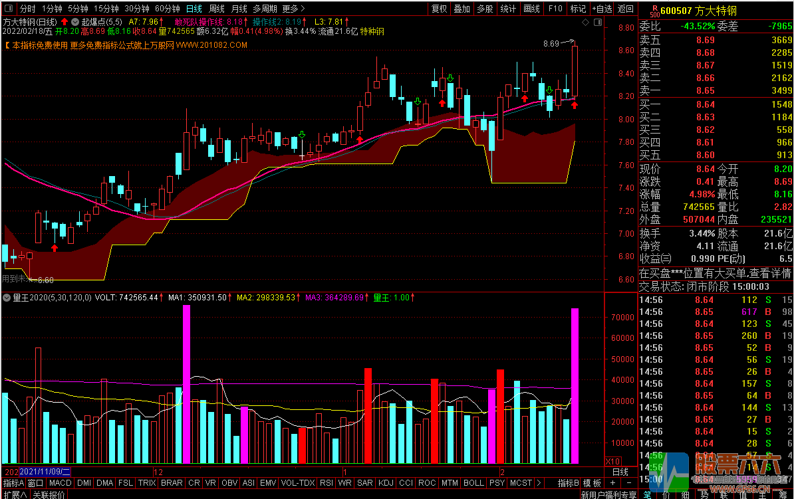
Task: Expand the 扩展∧ panel
Action: (x=15, y=494)
